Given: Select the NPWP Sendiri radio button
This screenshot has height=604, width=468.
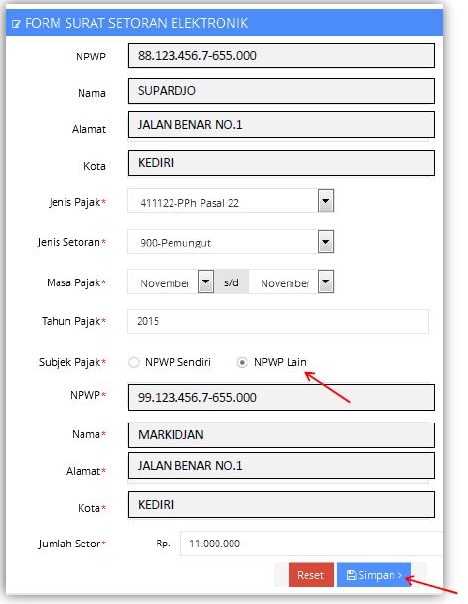Looking at the screenshot, I should [133, 362].
